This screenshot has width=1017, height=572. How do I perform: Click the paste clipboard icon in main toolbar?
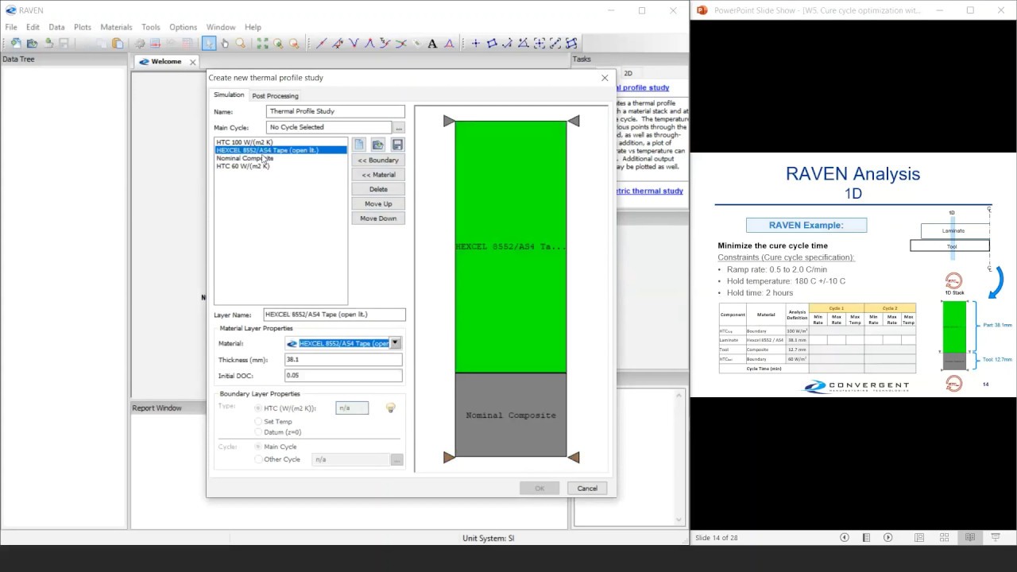[x=117, y=44]
